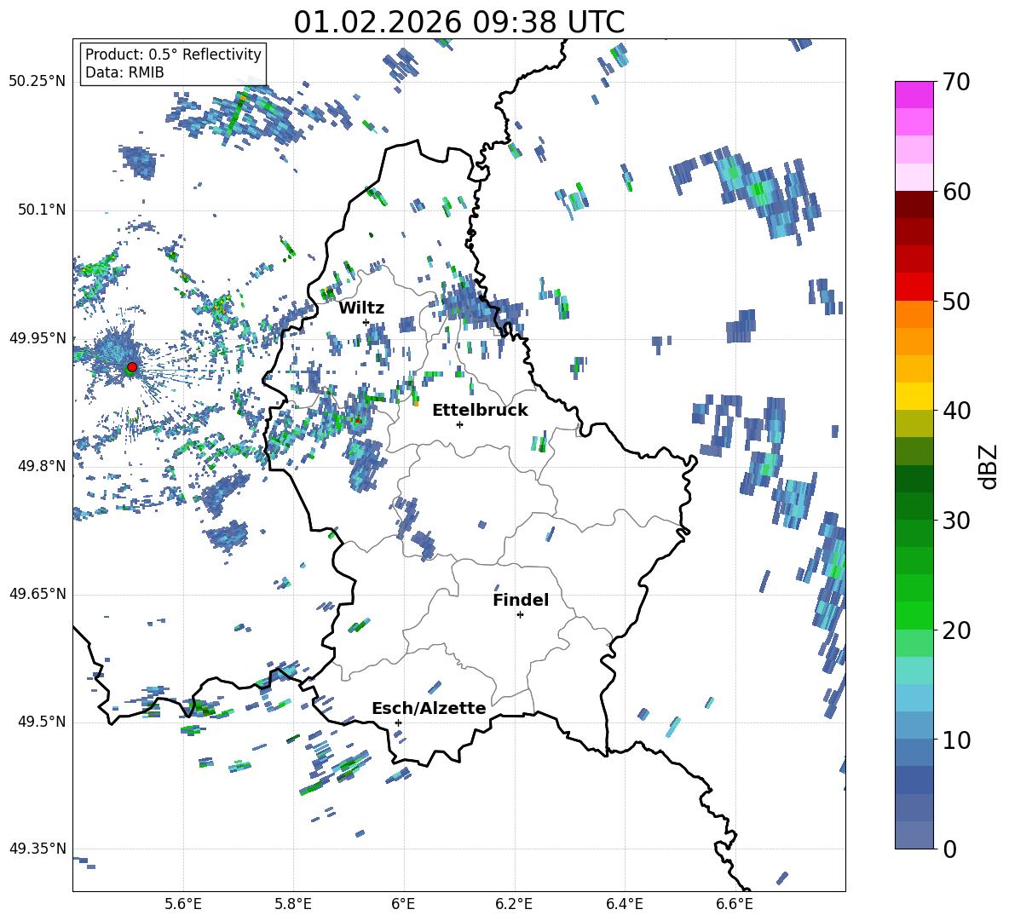1009x921 pixels.
Task: Click the 6.2°E longitude tick label
Action: point(514,904)
